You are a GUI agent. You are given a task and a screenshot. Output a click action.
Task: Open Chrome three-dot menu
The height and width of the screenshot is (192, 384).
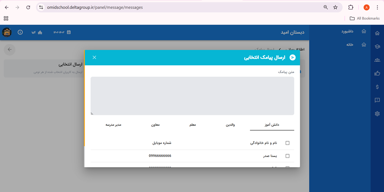click(377, 7)
